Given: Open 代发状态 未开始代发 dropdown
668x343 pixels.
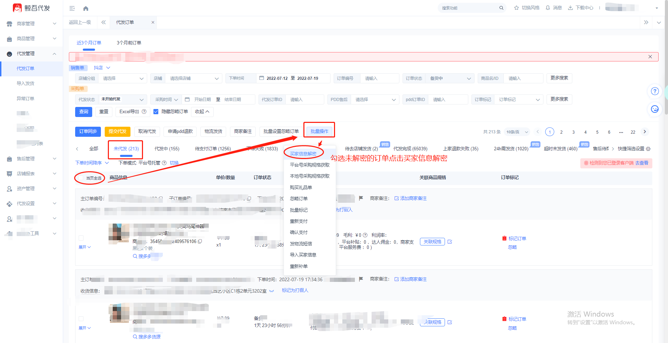Looking at the screenshot, I should tap(122, 100).
